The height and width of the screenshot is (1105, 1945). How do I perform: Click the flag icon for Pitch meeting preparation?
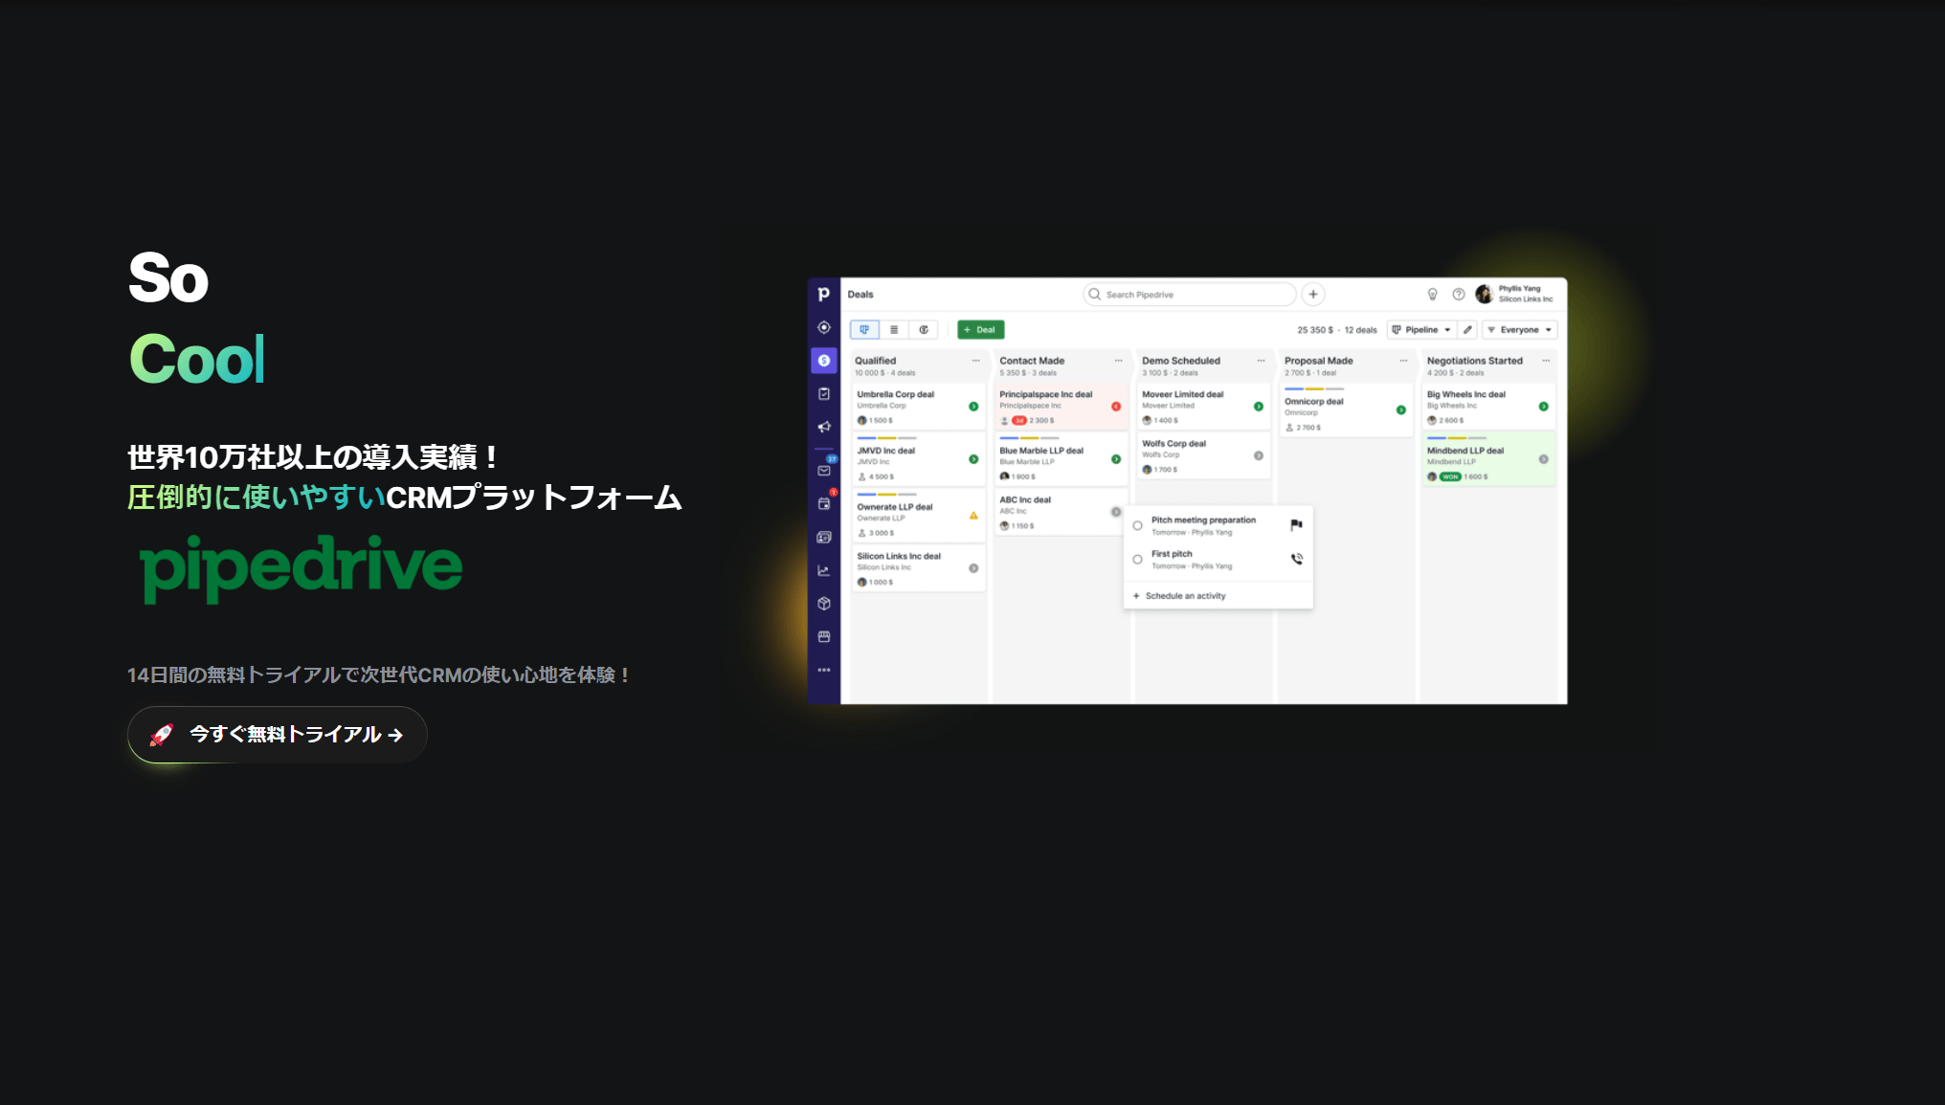click(x=1296, y=525)
